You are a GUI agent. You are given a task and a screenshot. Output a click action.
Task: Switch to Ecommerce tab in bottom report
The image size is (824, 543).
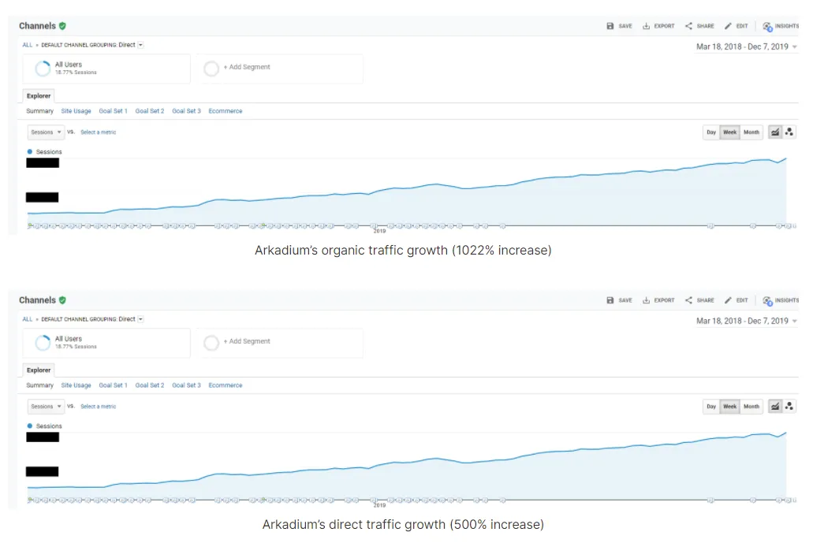pos(226,385)
